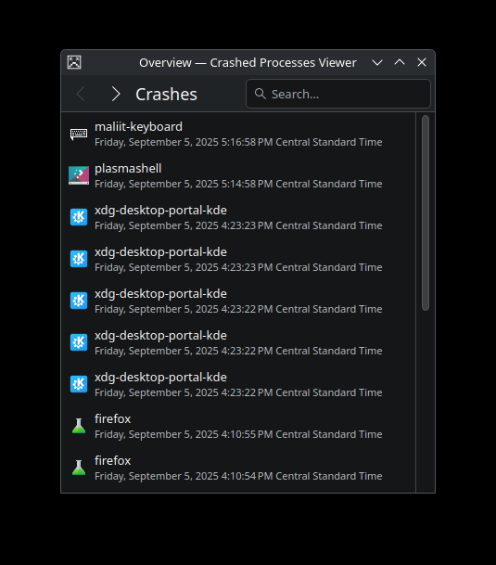Focus the Search... input field
Image resolution: width=496 pixels, height=565 pixels.
coord(338,94)
